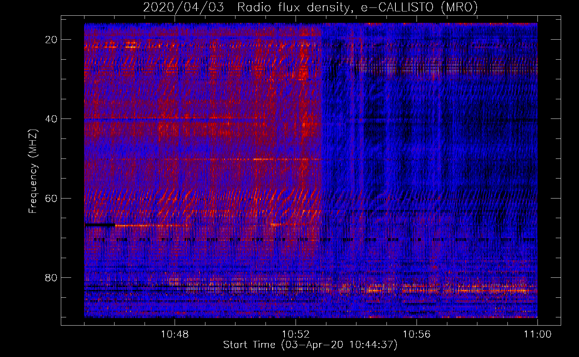Image resolution: width=579 pixels, height=357 pixels.
Task: Click the 60 frequency tick label
Action: click(x=51, y=198)
